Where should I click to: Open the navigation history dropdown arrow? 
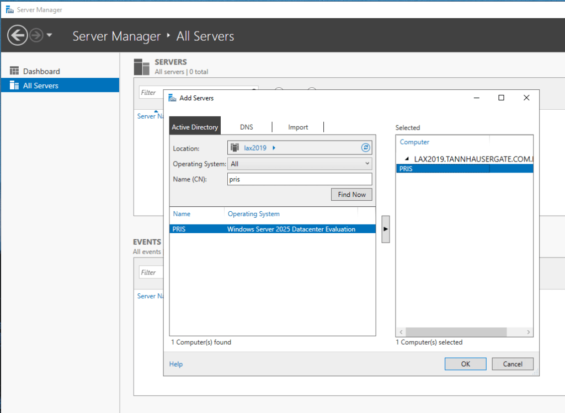[x=50, y=36]
